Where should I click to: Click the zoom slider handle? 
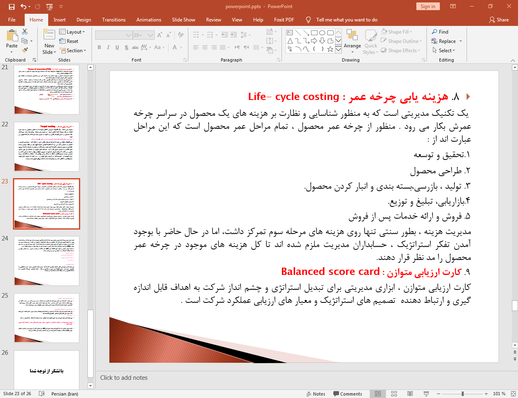tap(463, 394)
